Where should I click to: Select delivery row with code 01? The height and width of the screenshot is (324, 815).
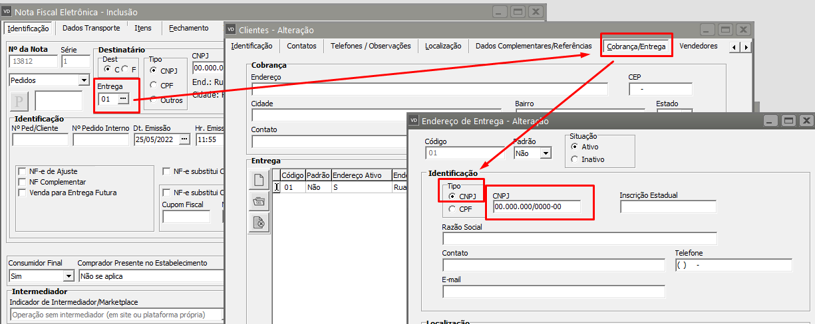(x=289, y=188)
